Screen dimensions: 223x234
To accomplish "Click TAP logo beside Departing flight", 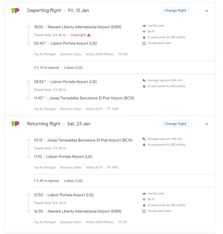I will coord(15,11).
